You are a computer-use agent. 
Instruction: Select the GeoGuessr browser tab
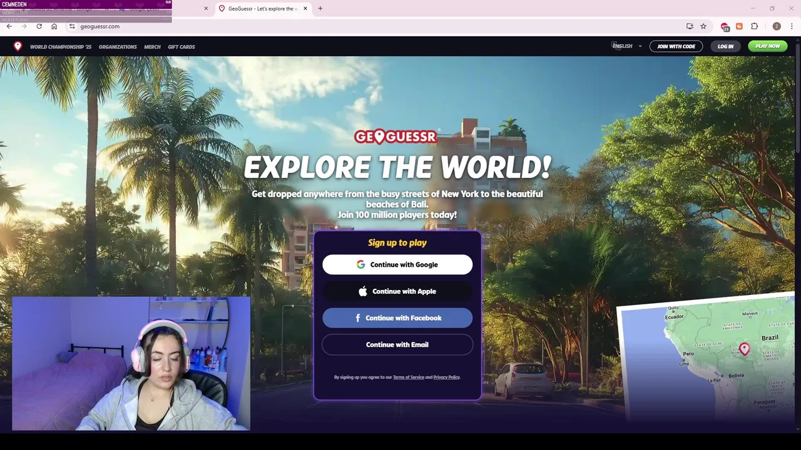(x=263, y=9)
